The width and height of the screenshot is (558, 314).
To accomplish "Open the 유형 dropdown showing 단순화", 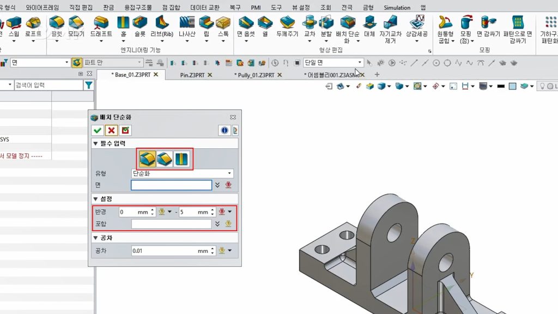I will (x=182, y=173).
